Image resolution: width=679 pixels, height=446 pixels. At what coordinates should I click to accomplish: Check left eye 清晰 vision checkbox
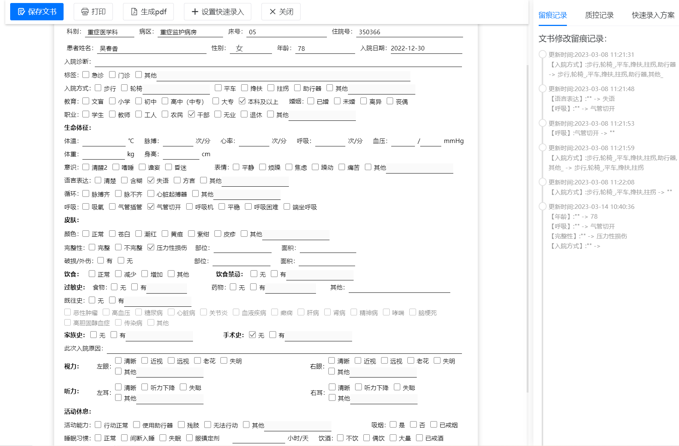point(118,361)
